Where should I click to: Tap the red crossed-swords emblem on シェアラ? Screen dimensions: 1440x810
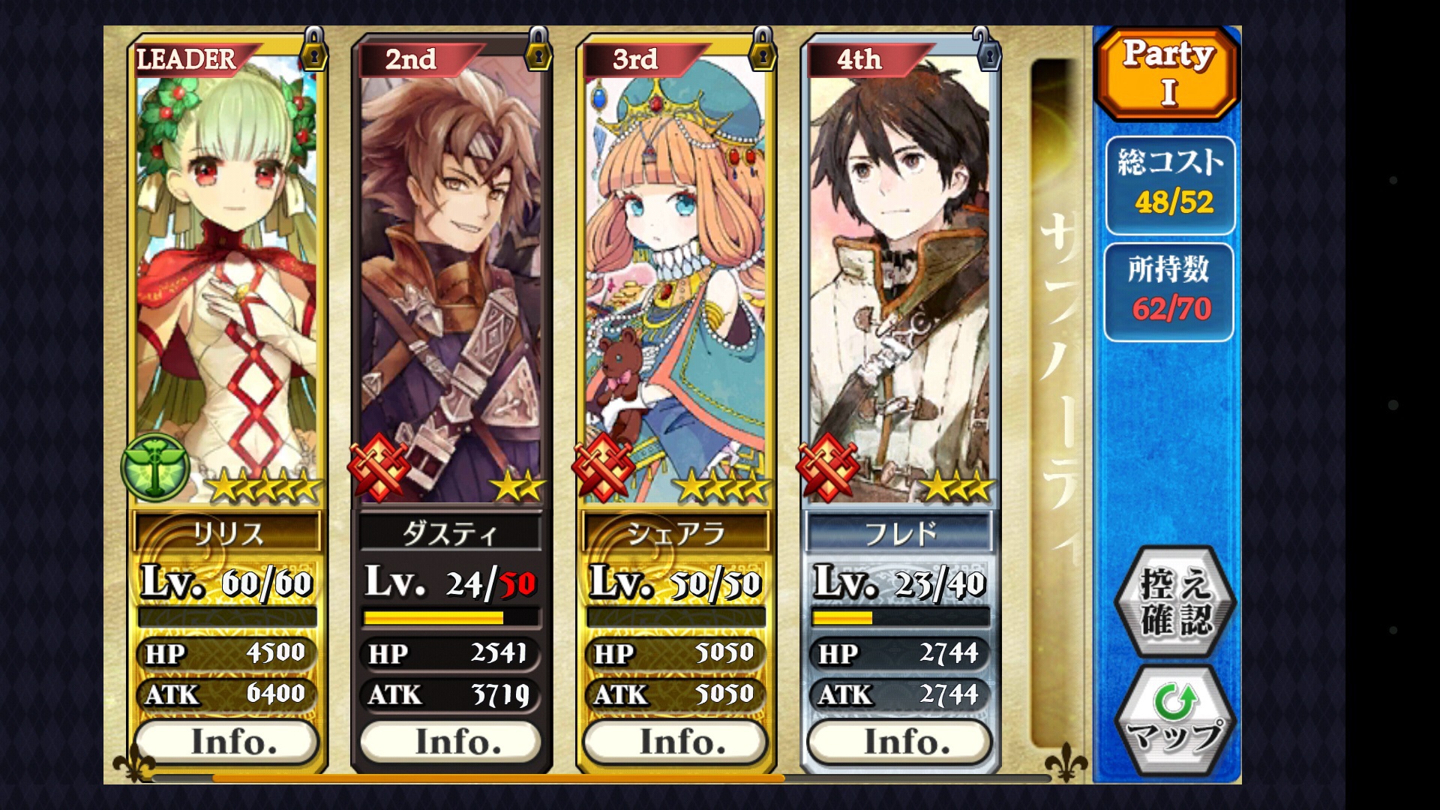click(604, 468)
